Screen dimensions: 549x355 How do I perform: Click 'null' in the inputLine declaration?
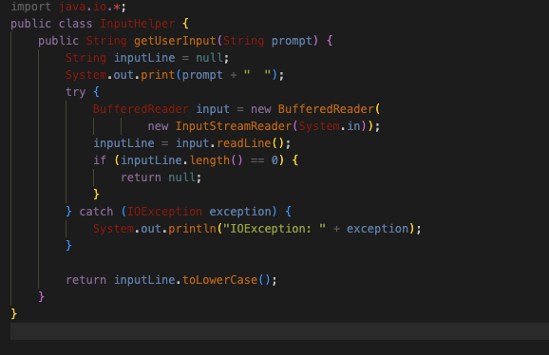coord(209,58)
